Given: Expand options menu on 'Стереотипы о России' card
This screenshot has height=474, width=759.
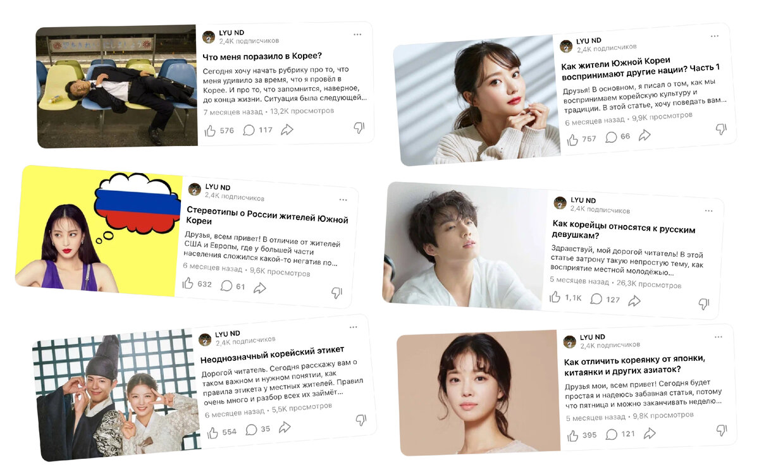Looking at the screenshot, I should click(x=343, y=200).
